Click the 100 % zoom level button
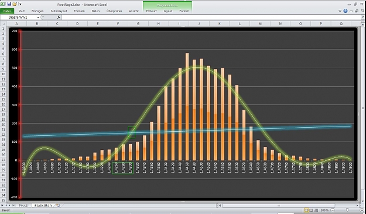Image resolution: width=366 pixels, height=214 pixels. (x=324, y=211)
